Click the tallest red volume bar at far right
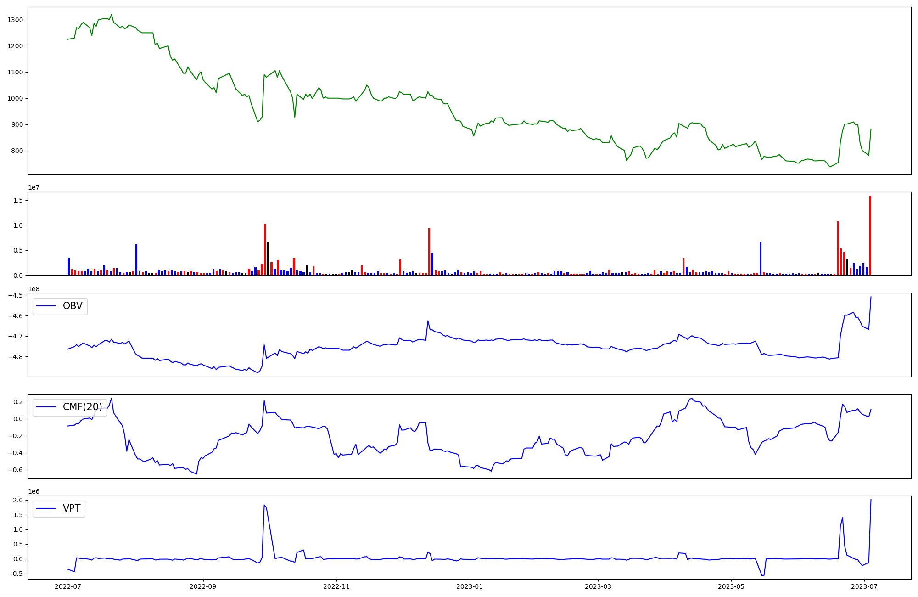Screen dimensions: 918x597 point(870,236)
